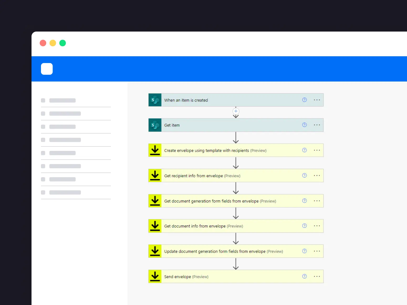Open the ellipsis menu on 'Get recipient info from envelope'
The width and height of the screenshot is (407, 305).
click(x=317, y=175)
